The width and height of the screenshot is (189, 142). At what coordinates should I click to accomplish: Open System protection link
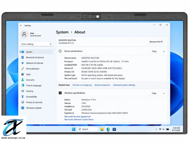click(x=102, y=85)
